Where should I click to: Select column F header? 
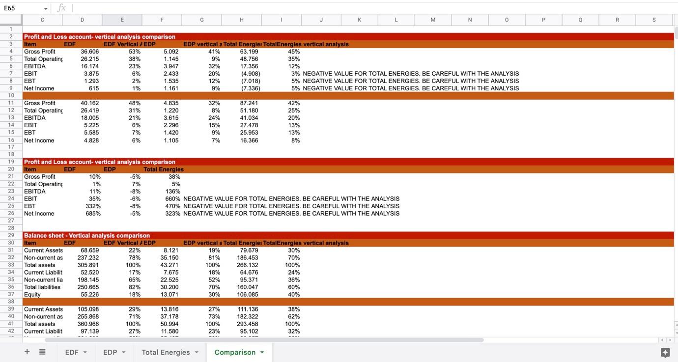coord(162,20)
